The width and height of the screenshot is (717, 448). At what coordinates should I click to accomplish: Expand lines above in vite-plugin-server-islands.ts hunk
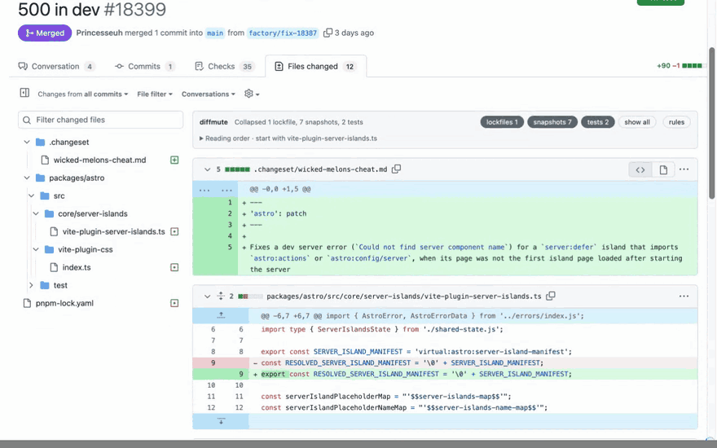[x=221, y=315]
